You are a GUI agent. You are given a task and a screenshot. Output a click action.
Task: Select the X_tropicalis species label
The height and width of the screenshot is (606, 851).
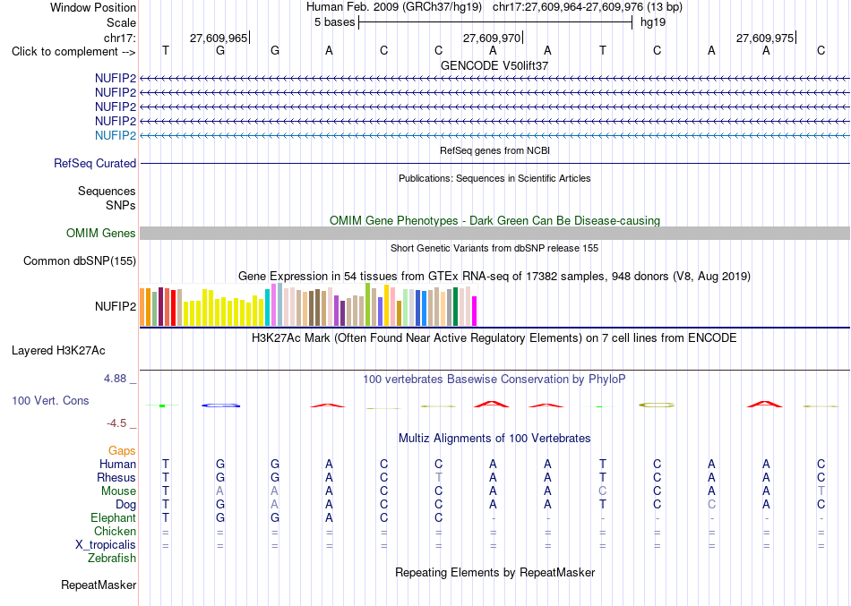pos(106,545)
